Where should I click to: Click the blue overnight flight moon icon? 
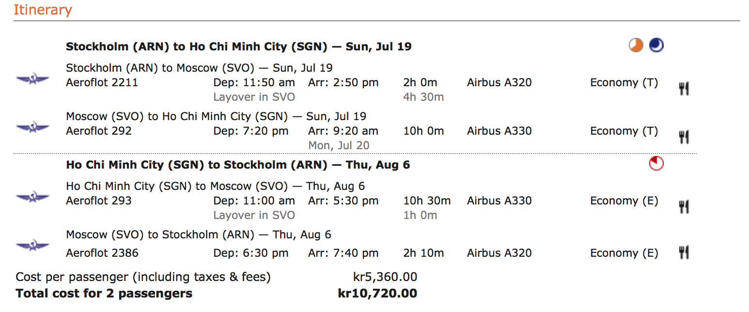(x=656, y=46)
